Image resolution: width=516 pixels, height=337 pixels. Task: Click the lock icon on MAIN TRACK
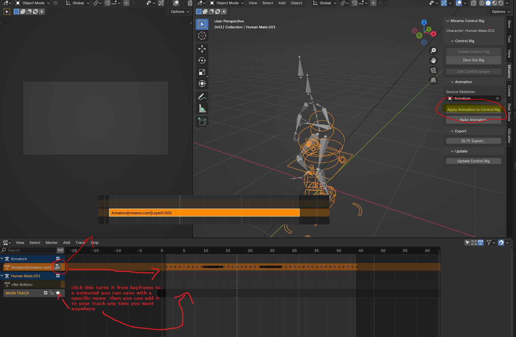tap(51, 293)
